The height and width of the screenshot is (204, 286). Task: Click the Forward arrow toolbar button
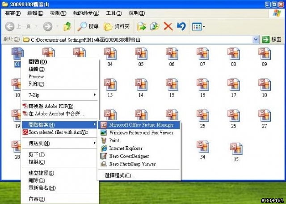[48, 26]
